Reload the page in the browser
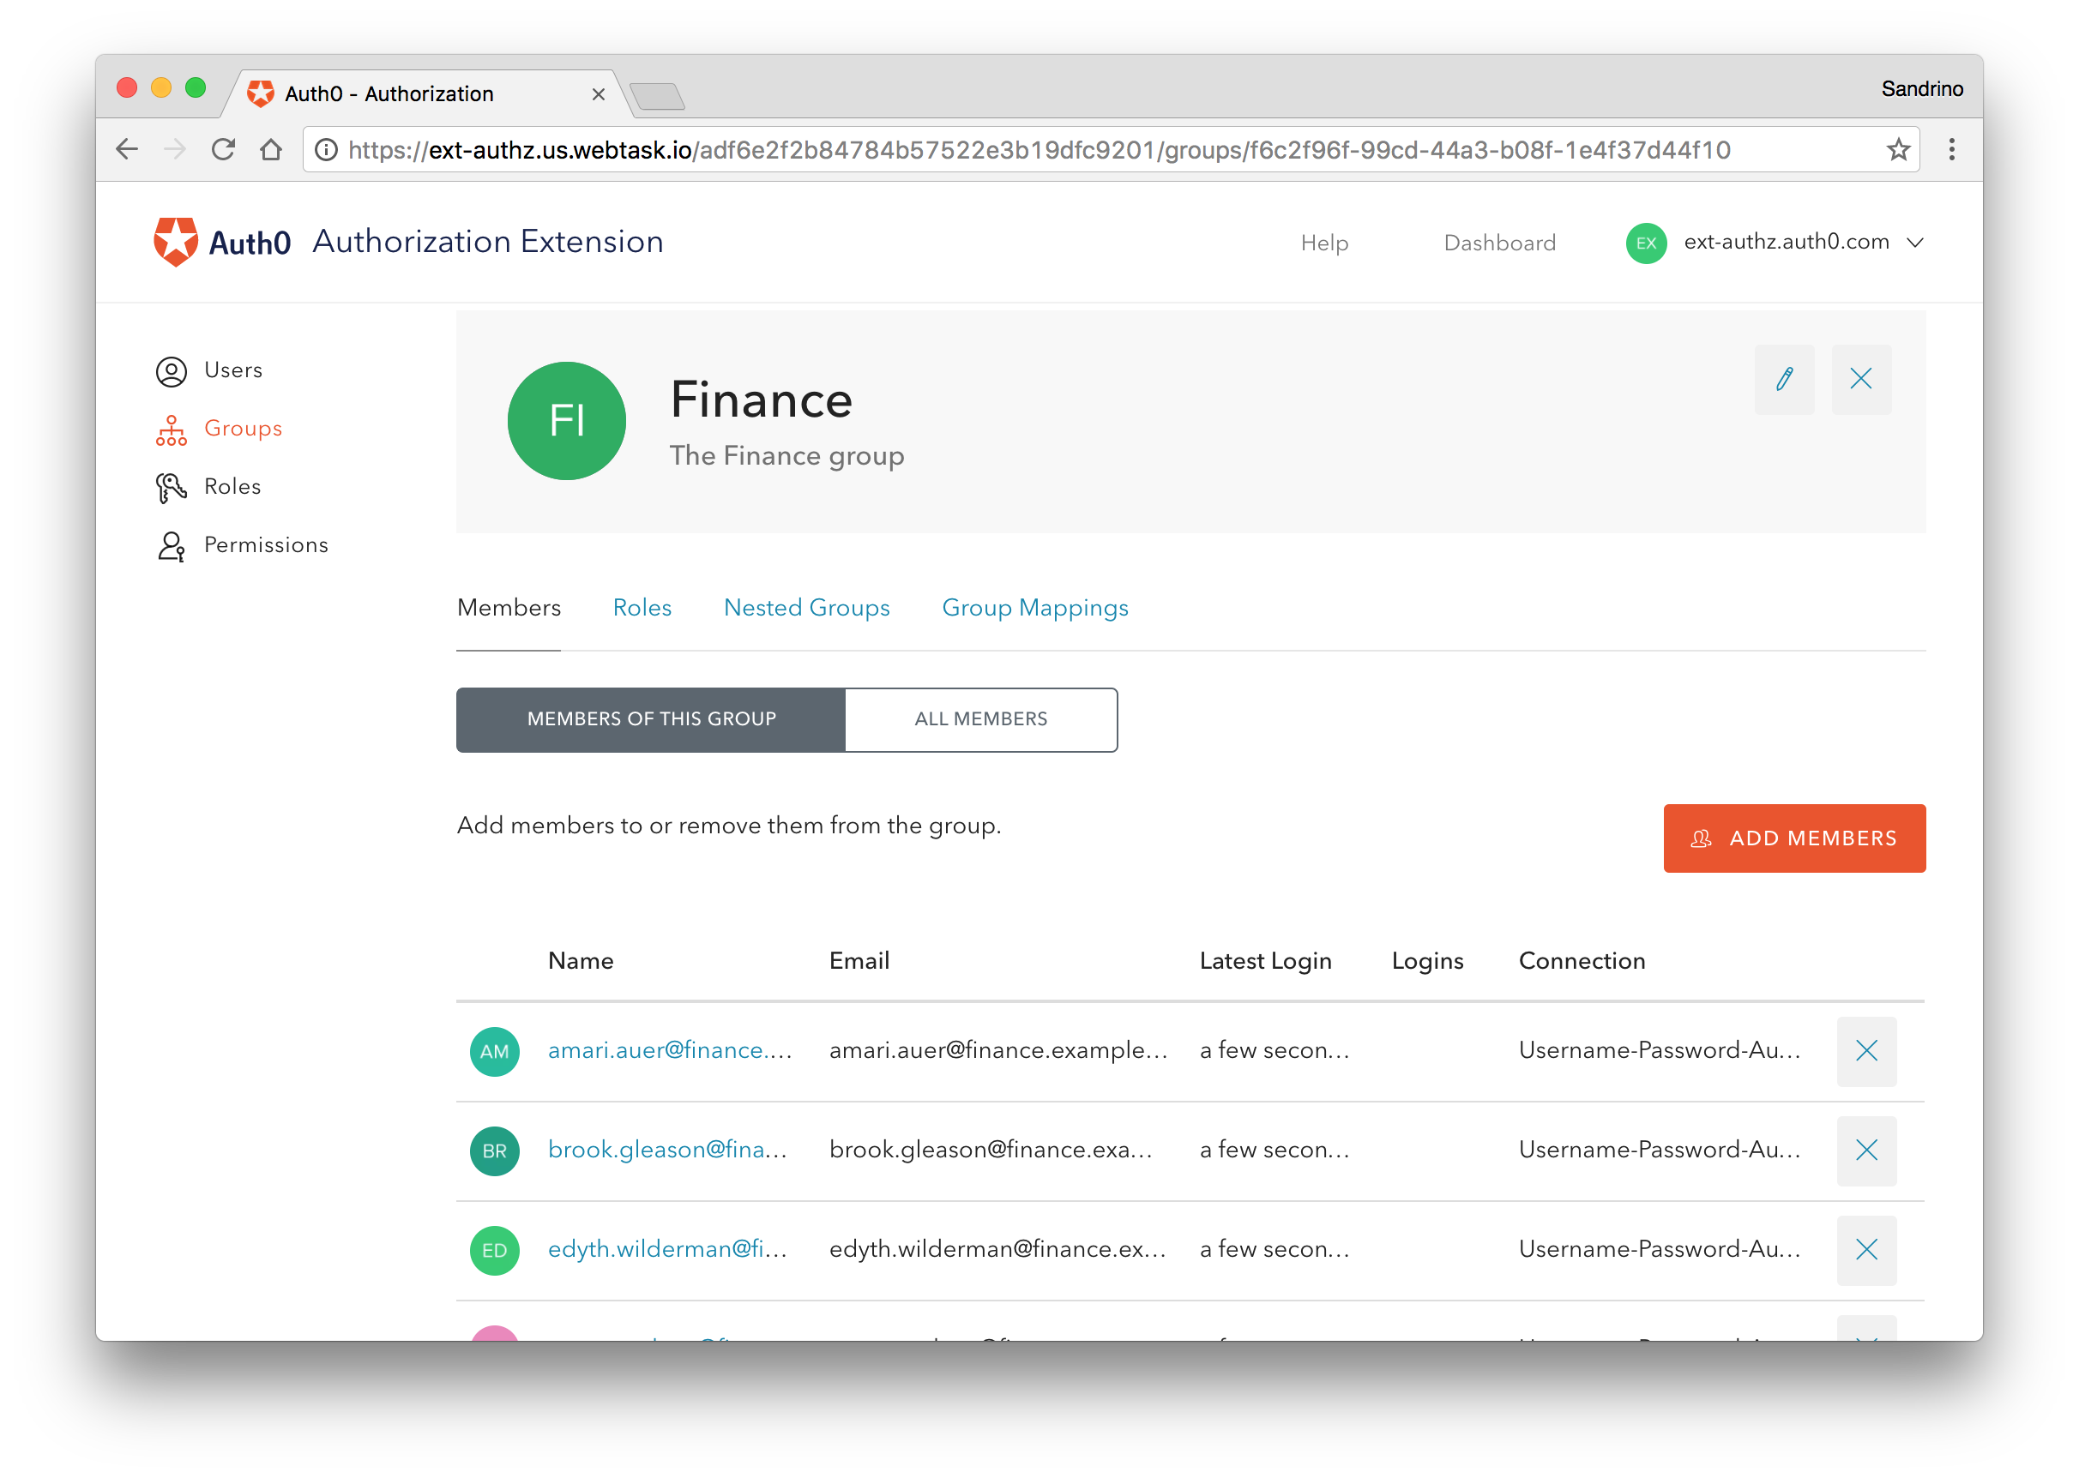Viewport: 2079px width, 1478px height. [223, 150]
